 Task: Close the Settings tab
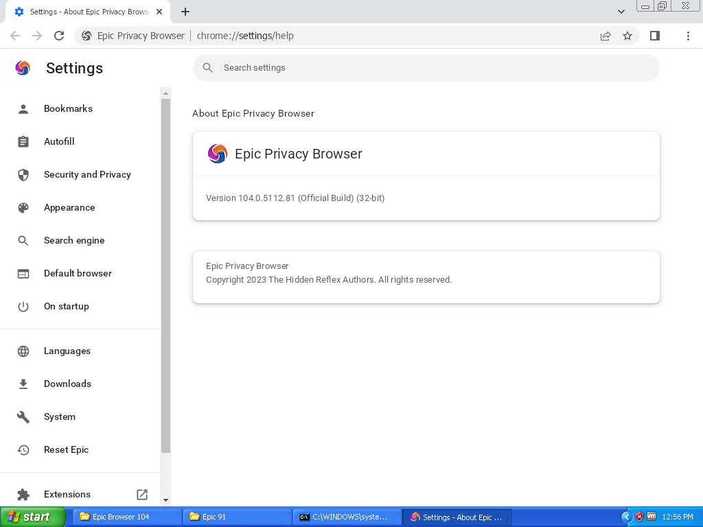159,12
